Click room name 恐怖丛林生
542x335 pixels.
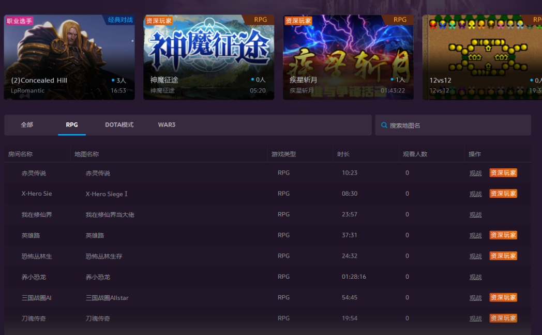[37, 257]
